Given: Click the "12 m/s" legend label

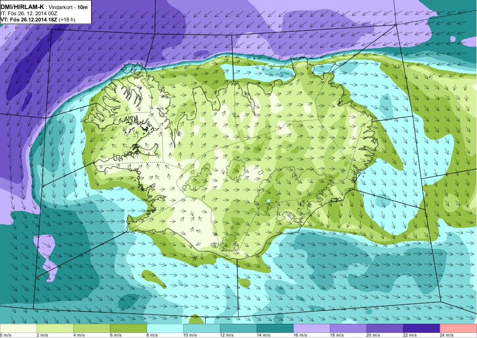Looking at the screenshot, I should coord(227,335).
